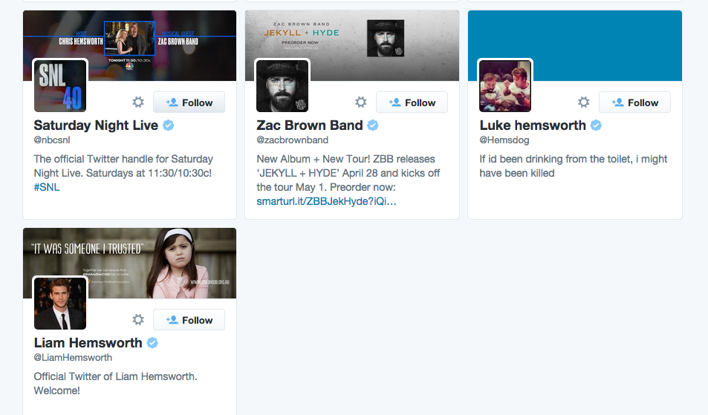Open the smarturl.it ZBBJekHyde link
The image size is (708, 415).
coord(327,201)
